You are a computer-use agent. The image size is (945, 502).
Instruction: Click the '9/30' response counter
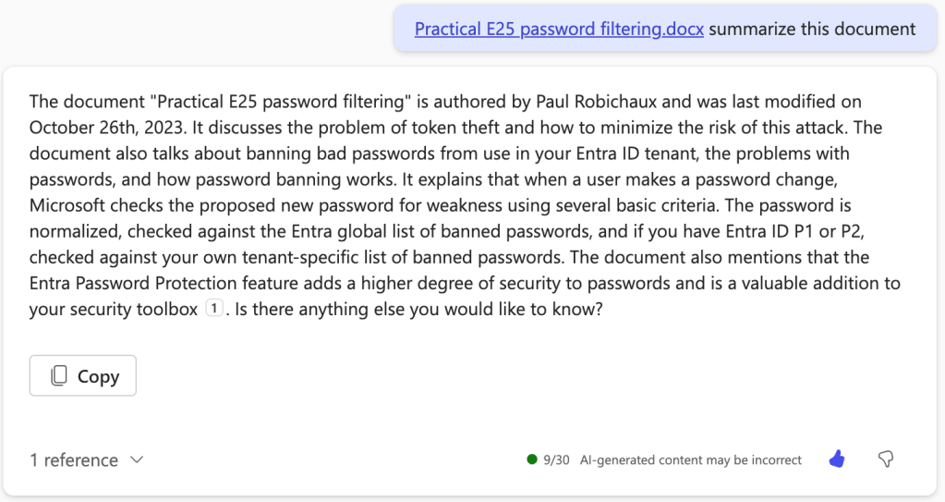click(556, 459)
